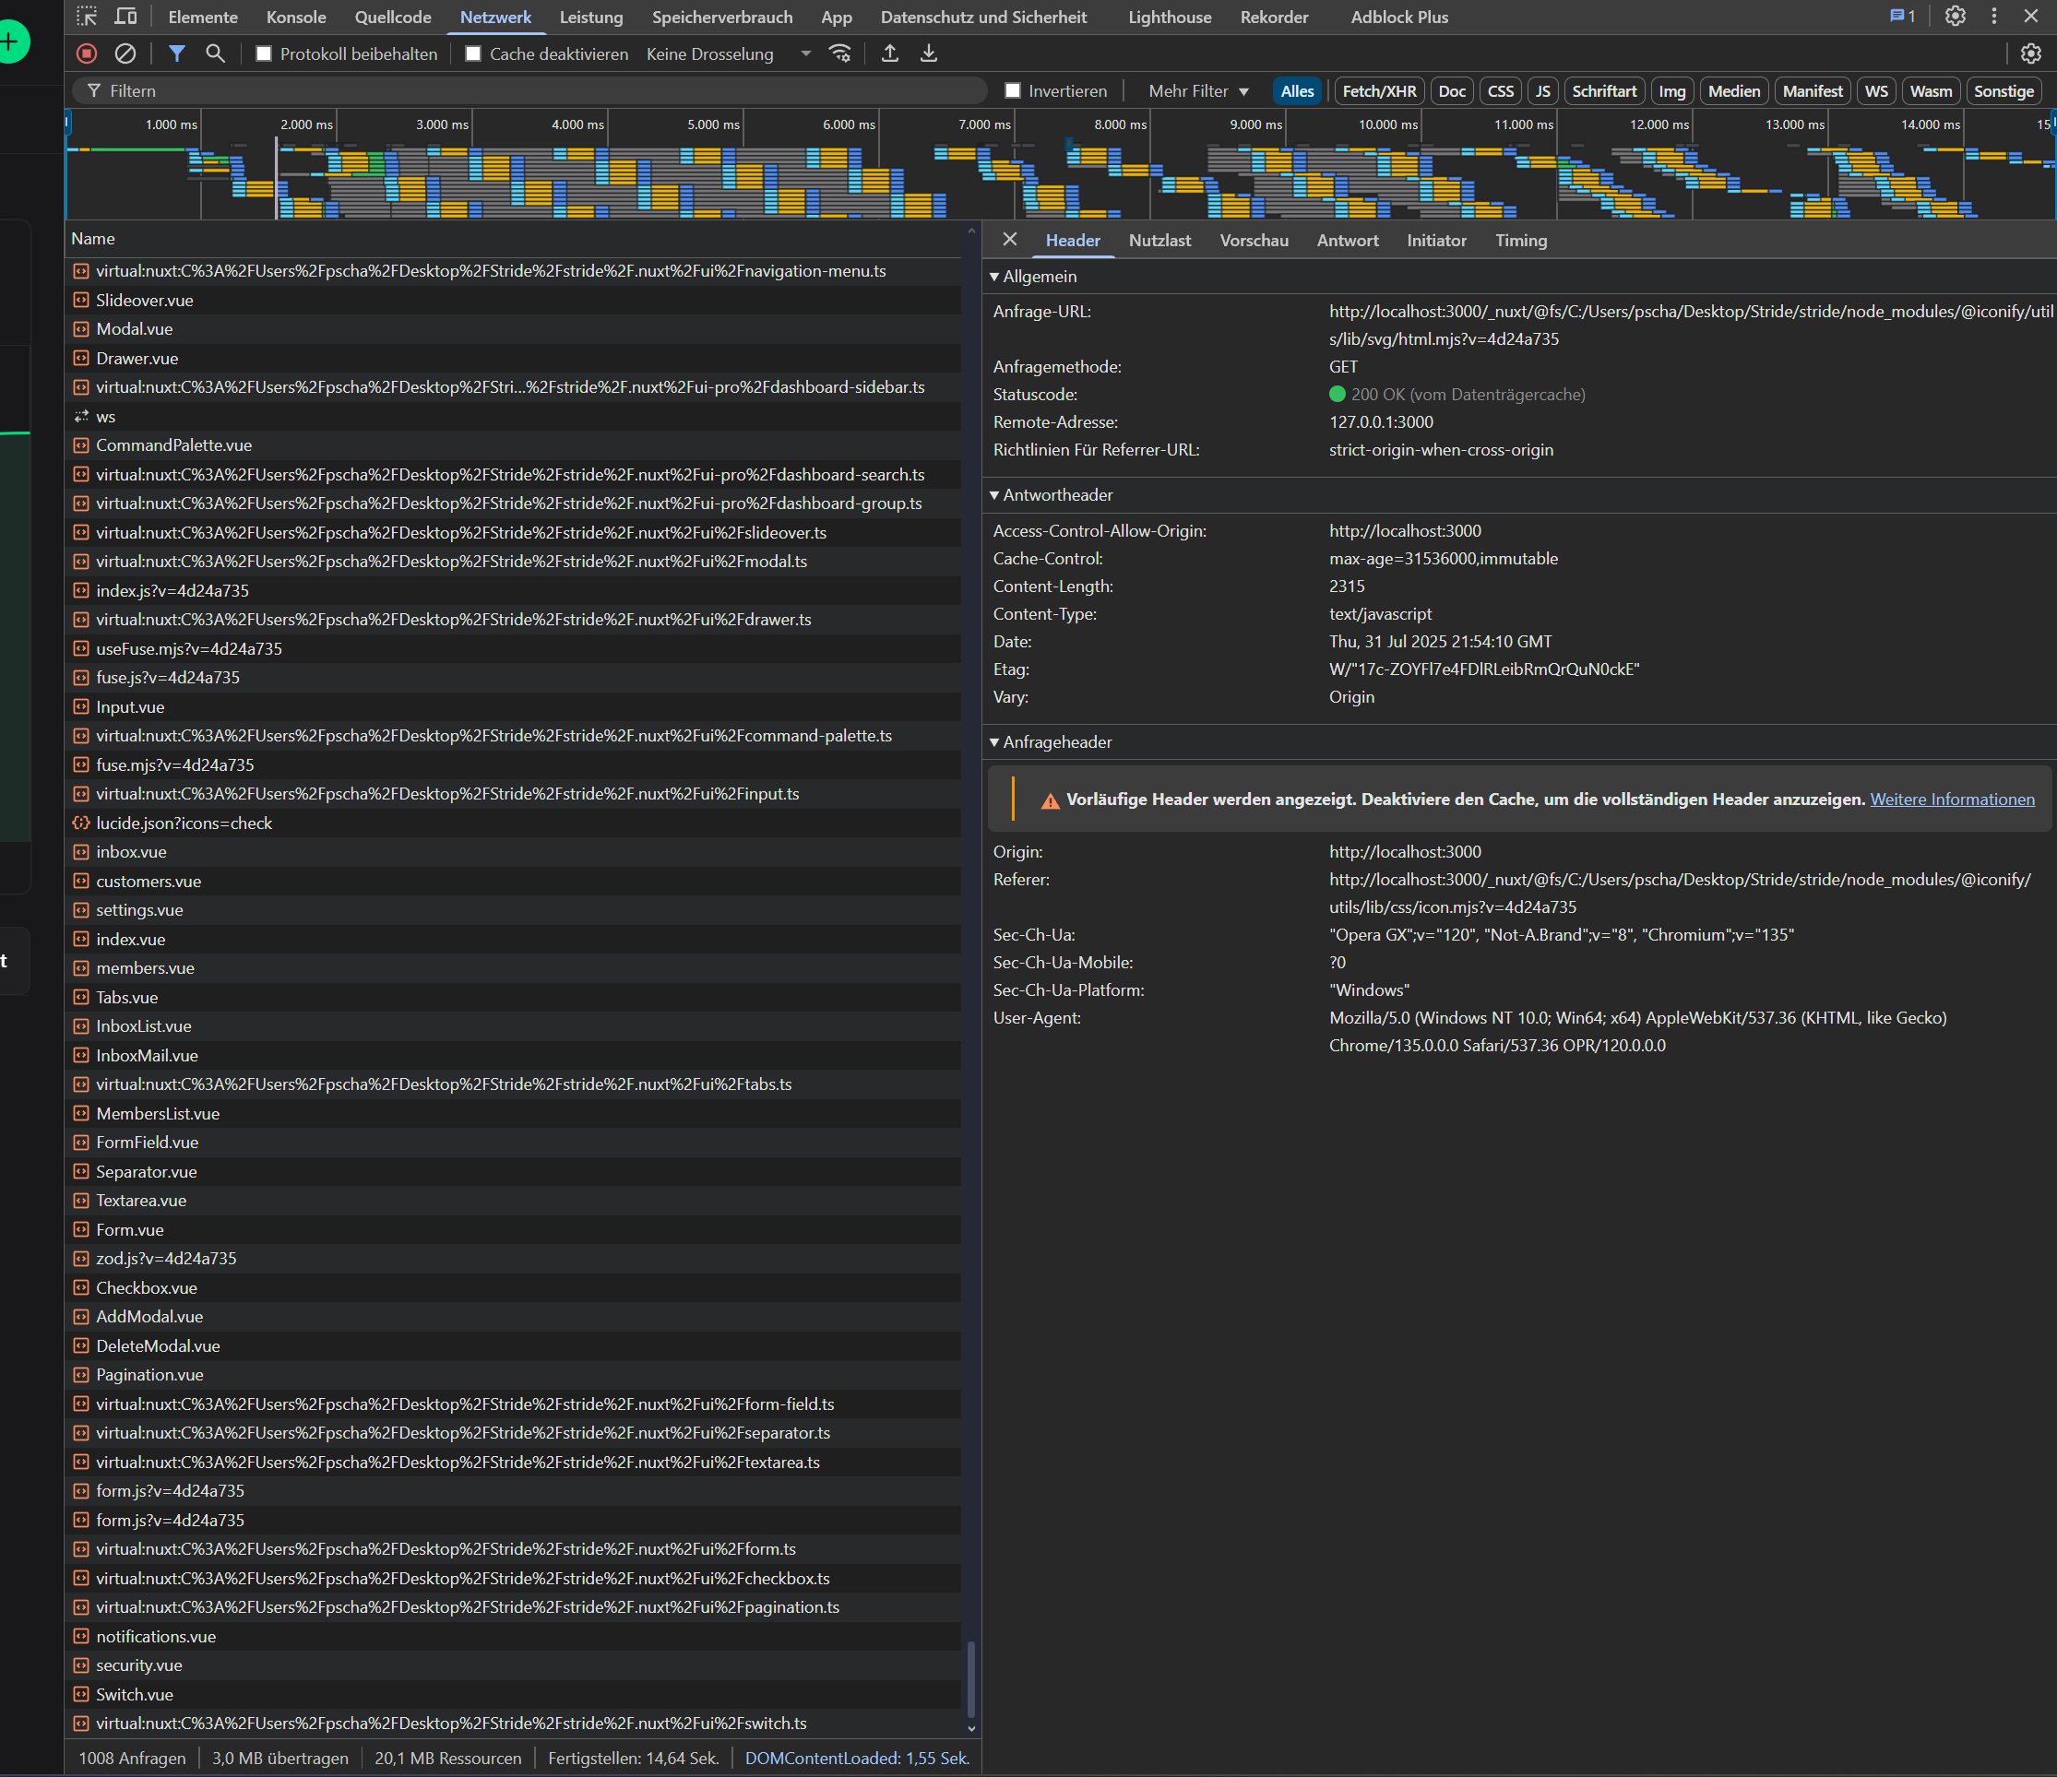2057x1777 pixels.
Task: Open the Adblock Plus tab
Action: tap(1398, 17)
